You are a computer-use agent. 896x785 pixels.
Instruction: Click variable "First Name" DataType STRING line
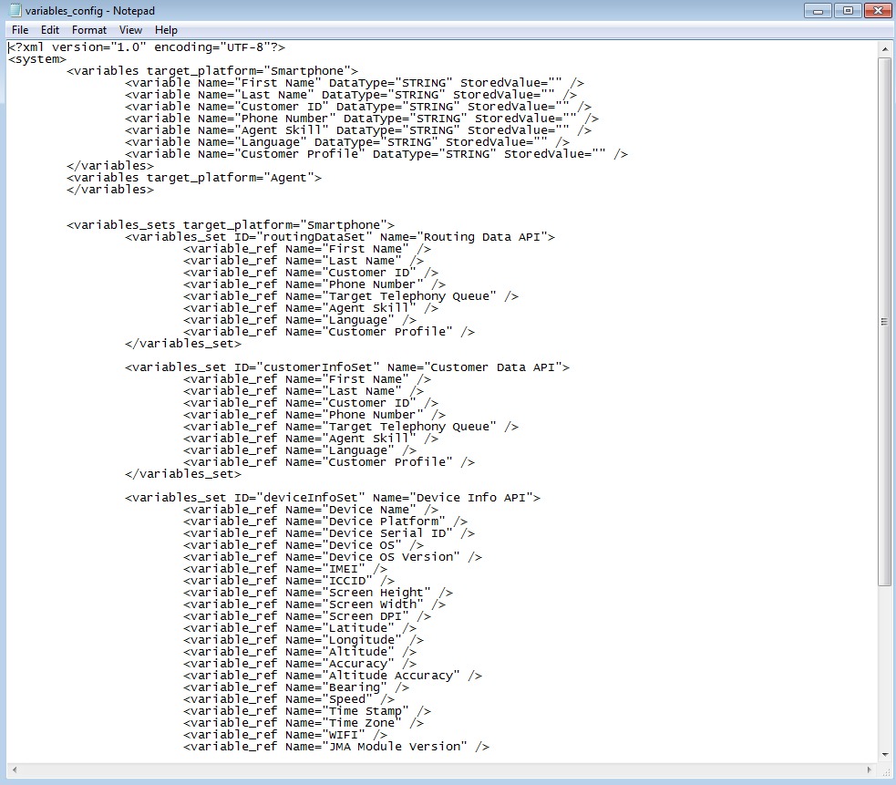tap(355, 83)
